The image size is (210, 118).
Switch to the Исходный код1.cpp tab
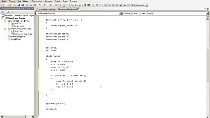click(47, 9)
